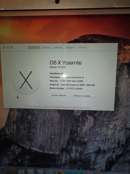The width and height of the screenshot is (130, 174).
Task: Open the Mail app in the Dock
Action: pos(2,170)
